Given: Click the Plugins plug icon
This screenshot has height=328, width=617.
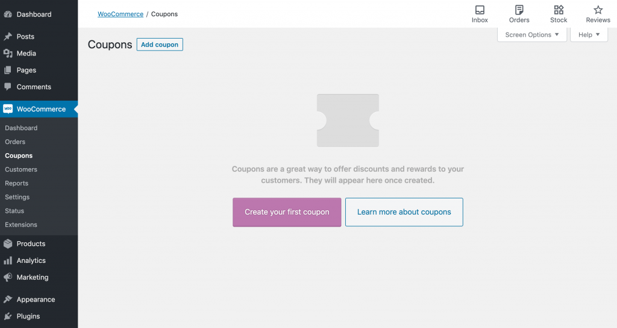Looking at the screenshot, I should [x=8, y=316].
